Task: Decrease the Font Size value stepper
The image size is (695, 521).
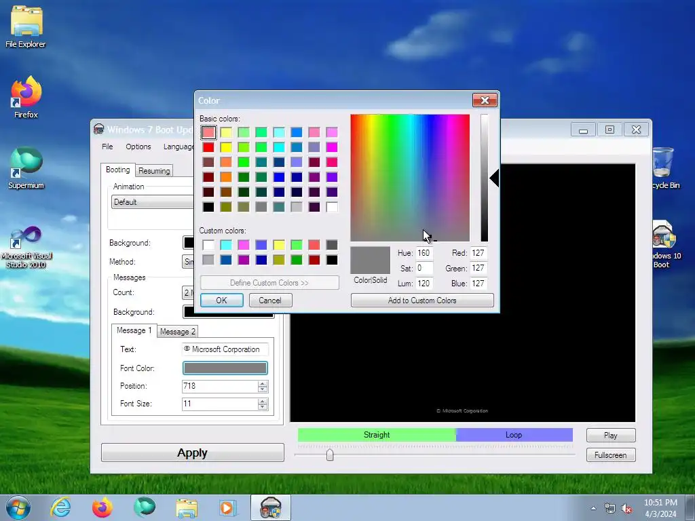Action: [x=263, y=407]
